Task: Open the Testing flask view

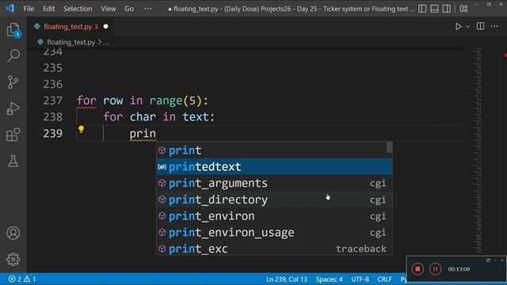Action: pyautogui.click(x=13, y=161)
